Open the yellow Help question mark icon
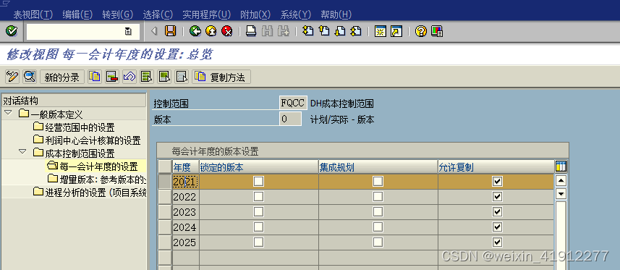This screenshot has height=270, width=620. [421, 31]
